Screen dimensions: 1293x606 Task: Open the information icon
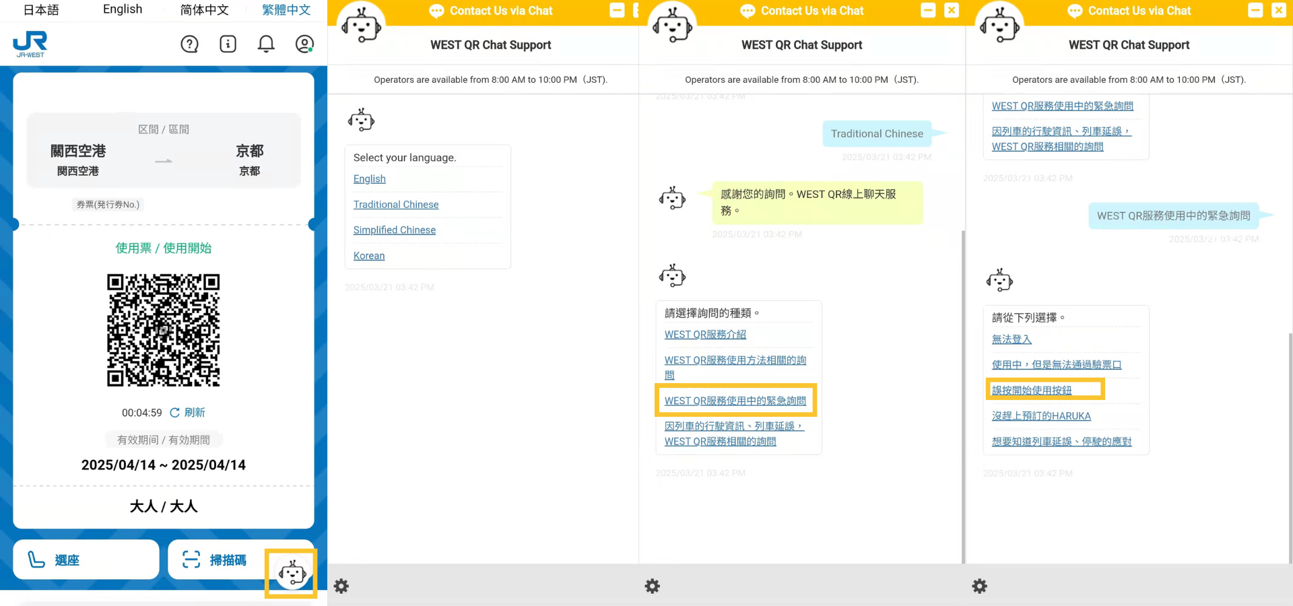point(228,44)
